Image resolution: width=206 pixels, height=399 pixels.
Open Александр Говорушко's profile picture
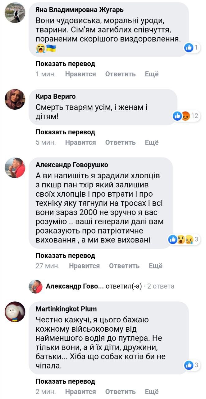[15, 168]
